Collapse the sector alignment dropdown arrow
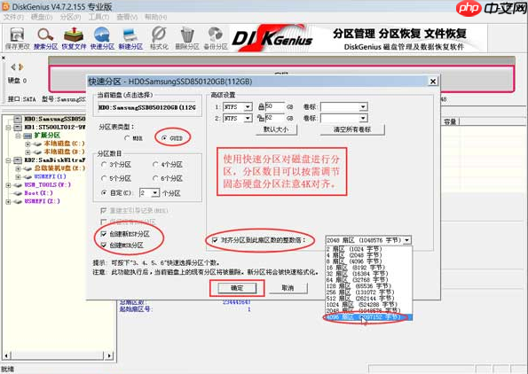The width and height of the screenshot is (528, 374). click(407, 240)
